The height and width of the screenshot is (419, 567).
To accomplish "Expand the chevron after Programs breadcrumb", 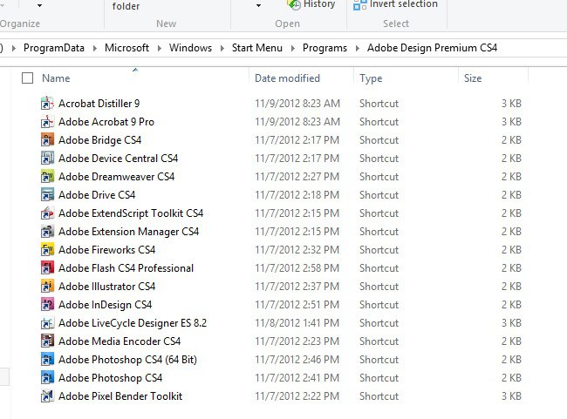I will point(358,48).
